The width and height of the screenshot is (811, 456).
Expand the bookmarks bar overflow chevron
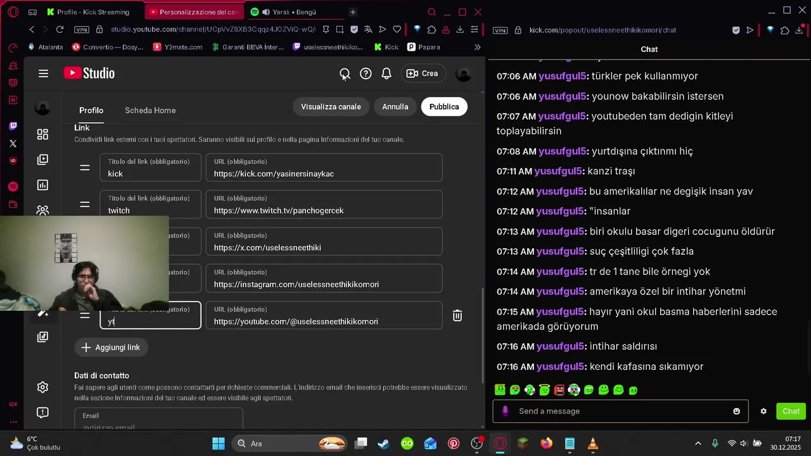tap(477, 47)
